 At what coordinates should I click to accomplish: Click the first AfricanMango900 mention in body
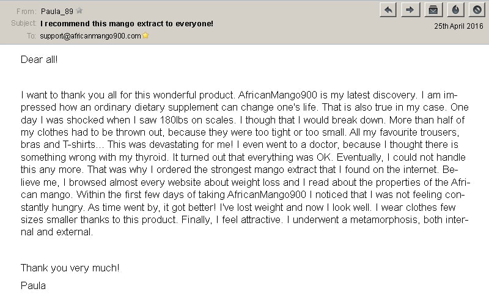pos(278,95)
